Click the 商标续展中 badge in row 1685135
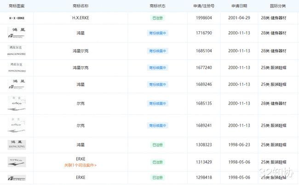299x185 pixels. pos(157,103)
